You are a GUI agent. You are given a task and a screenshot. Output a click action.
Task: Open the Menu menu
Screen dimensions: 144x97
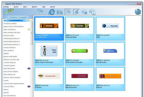(25, 7)
